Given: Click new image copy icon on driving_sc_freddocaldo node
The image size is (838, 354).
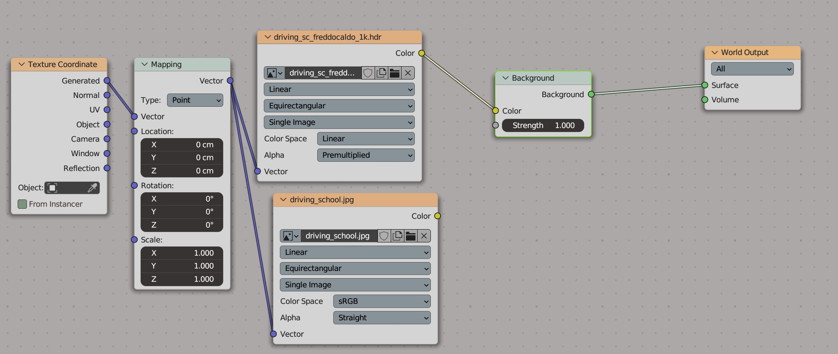Looking at the screenshot, I should pyautogui.click(x=381, y=73).
